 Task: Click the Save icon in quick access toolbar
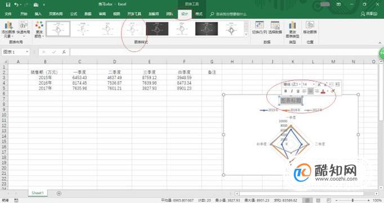tap(8, 4)
